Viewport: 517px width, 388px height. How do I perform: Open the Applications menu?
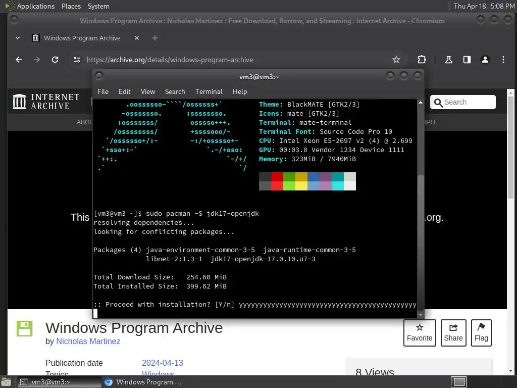[36, 6]
